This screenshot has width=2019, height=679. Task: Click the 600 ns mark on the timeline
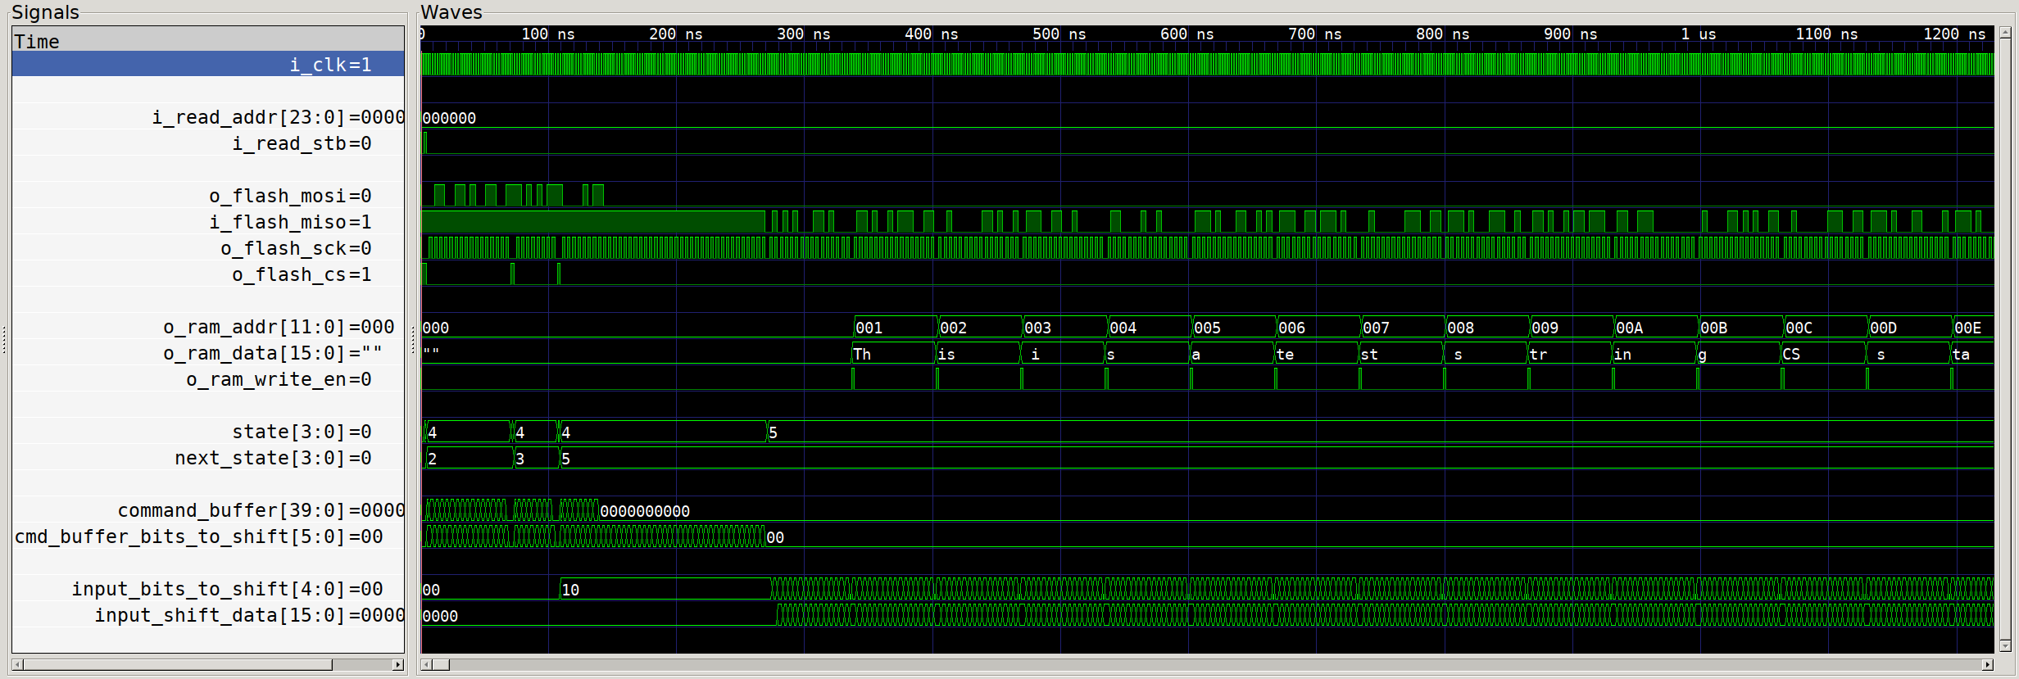[1187, 34]
